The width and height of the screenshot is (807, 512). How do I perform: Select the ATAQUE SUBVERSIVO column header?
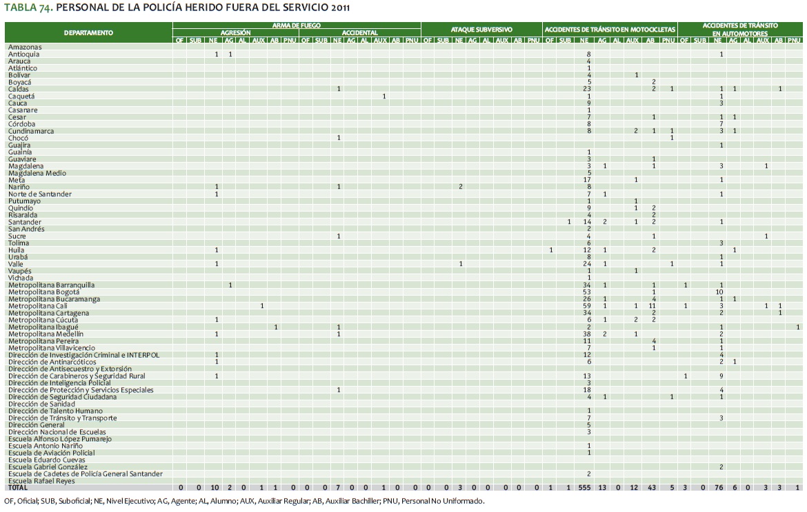pyautogui.click(x=481, y=30)
